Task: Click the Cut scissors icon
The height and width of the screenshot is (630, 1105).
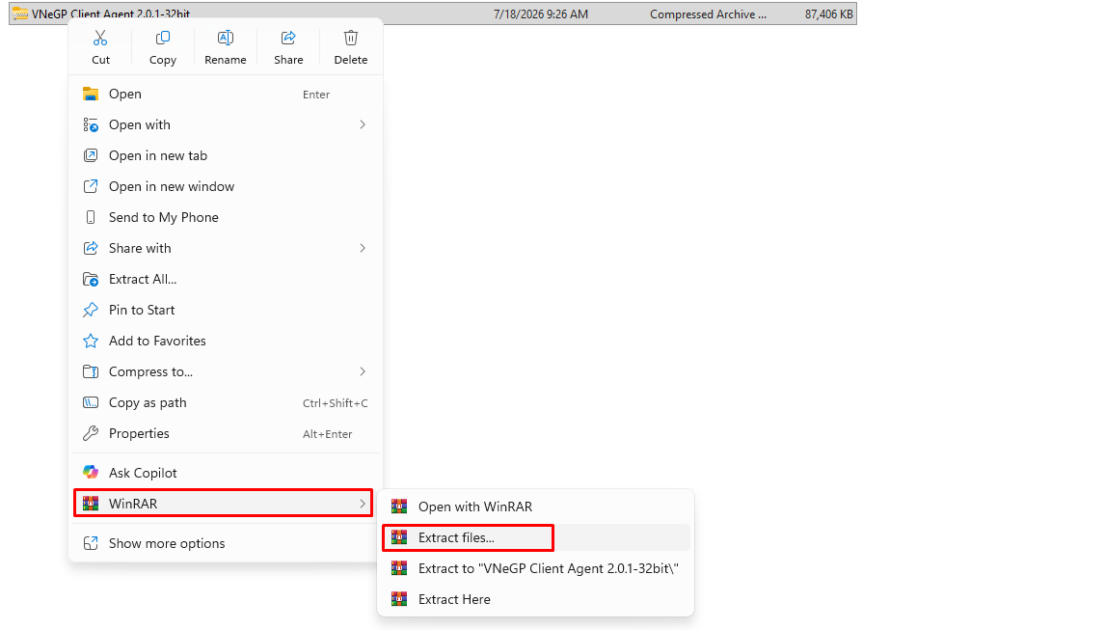Action: pos(100,38)
